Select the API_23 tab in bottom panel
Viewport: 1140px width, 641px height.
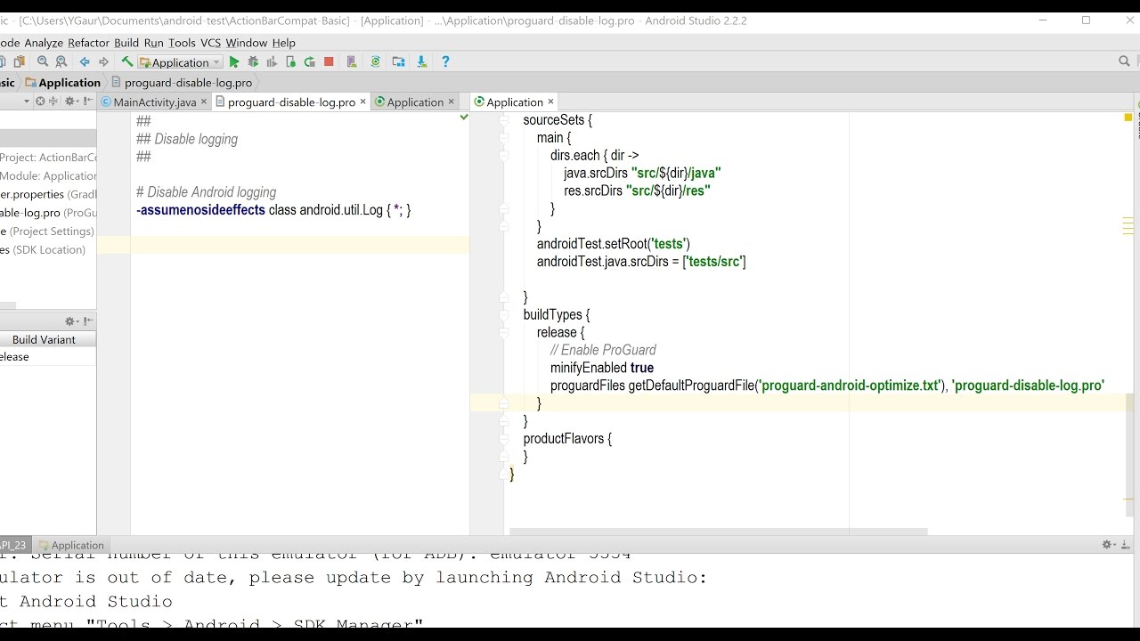click(x=13, y=545)
